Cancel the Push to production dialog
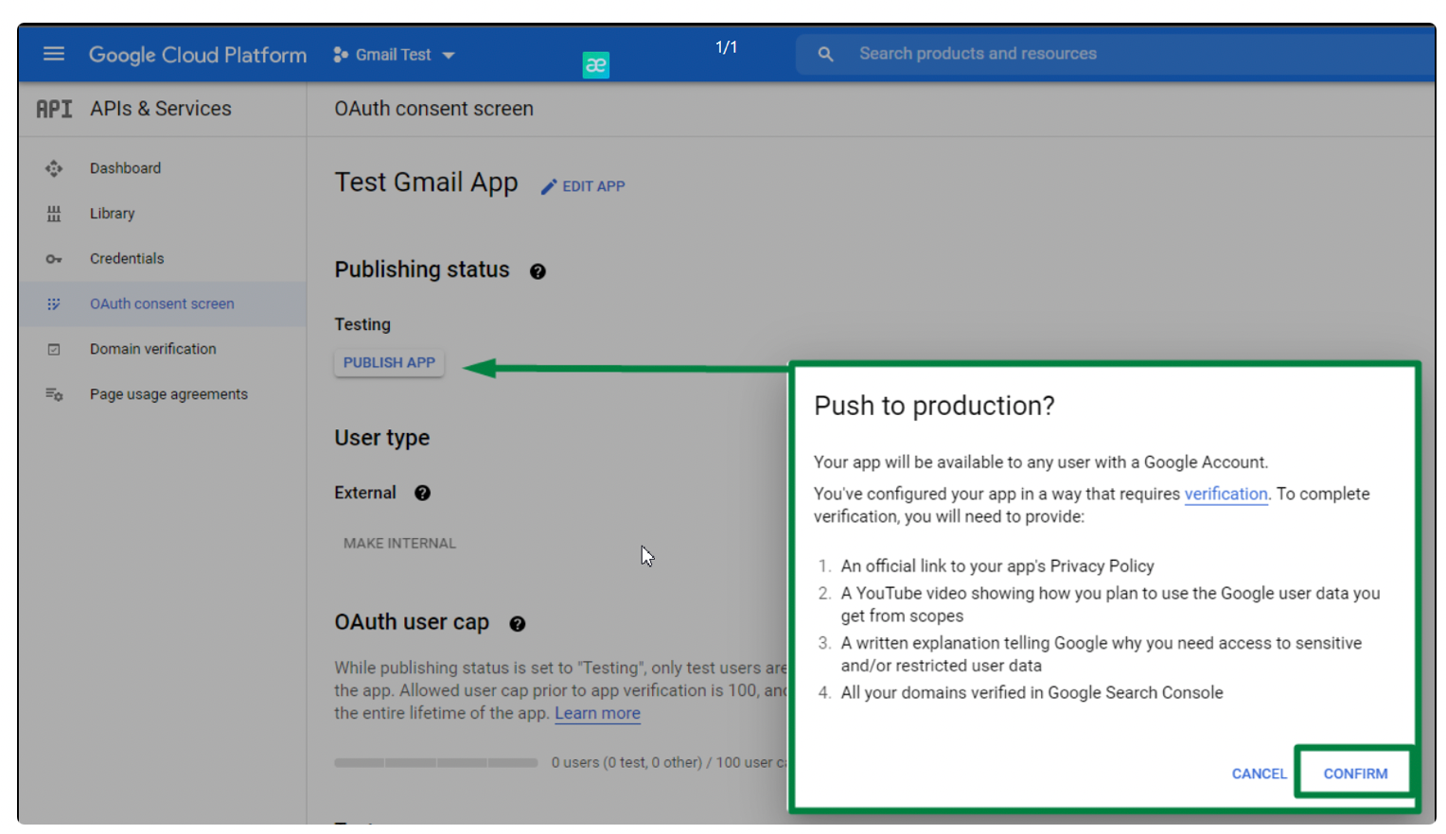This screenshot has width=1446, height=834. (1259, 773)
